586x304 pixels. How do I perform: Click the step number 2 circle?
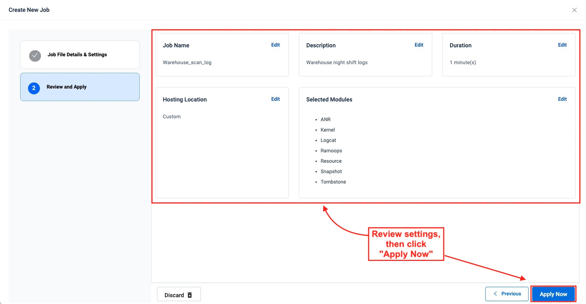point(34,88)
